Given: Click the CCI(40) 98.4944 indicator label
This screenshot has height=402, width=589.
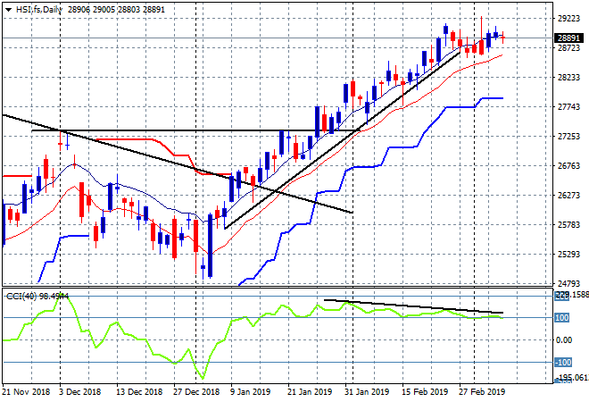Looking at the screenshot, I should [x=37, y=297].
